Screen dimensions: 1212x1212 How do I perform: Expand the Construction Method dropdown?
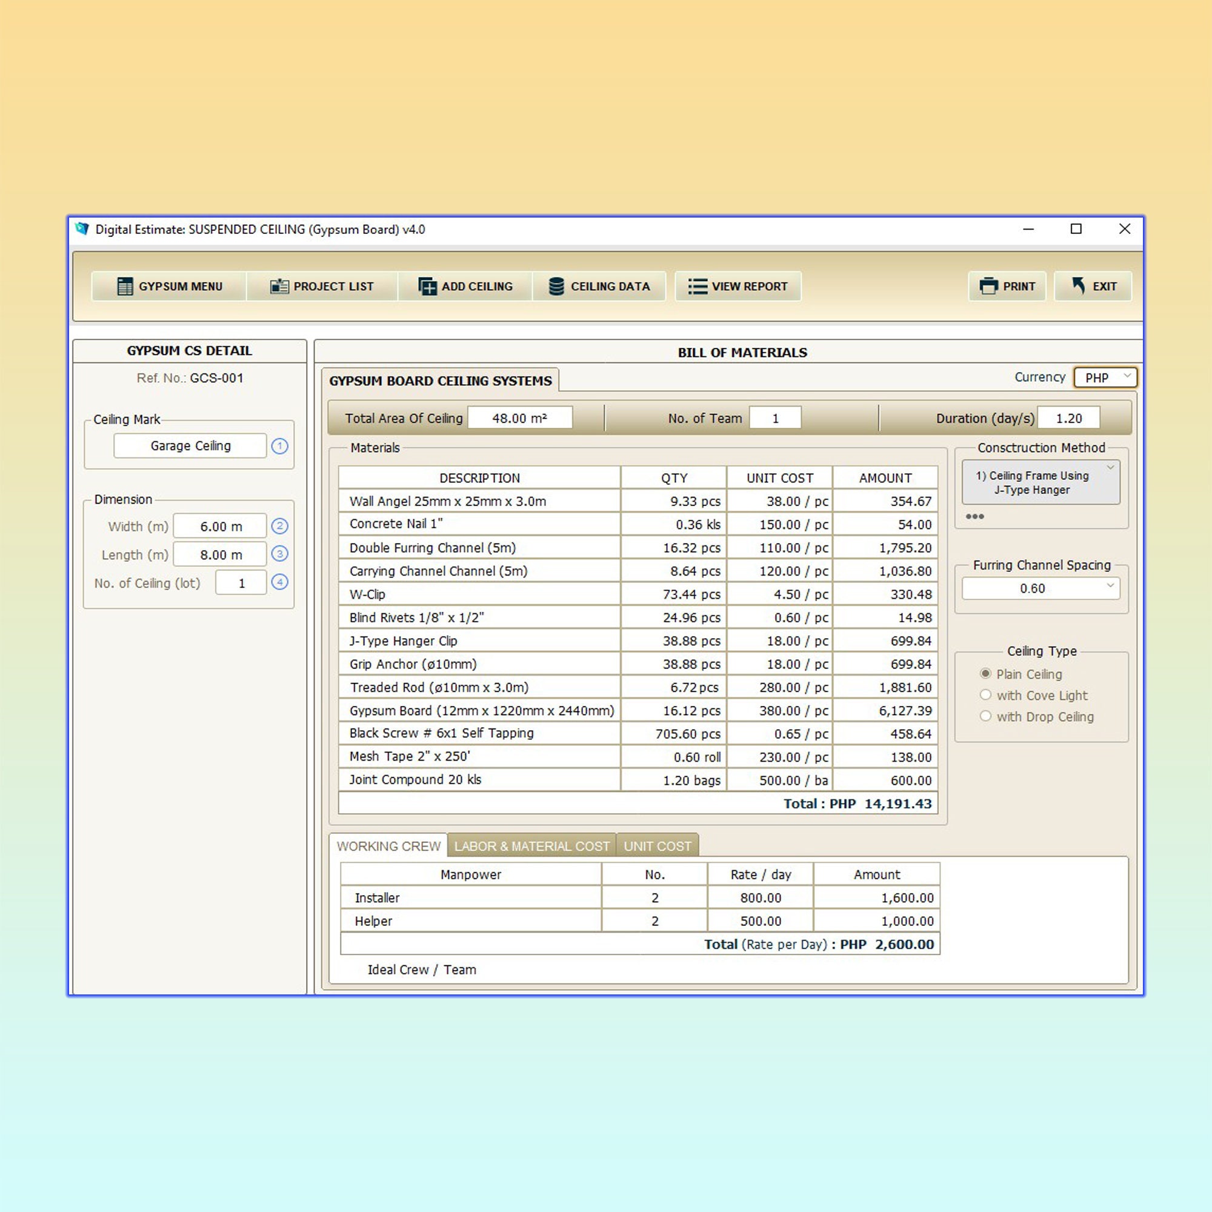coord(1110,467)
